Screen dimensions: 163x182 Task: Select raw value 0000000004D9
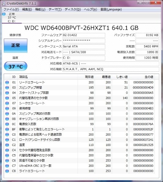[x=143, y=88]
